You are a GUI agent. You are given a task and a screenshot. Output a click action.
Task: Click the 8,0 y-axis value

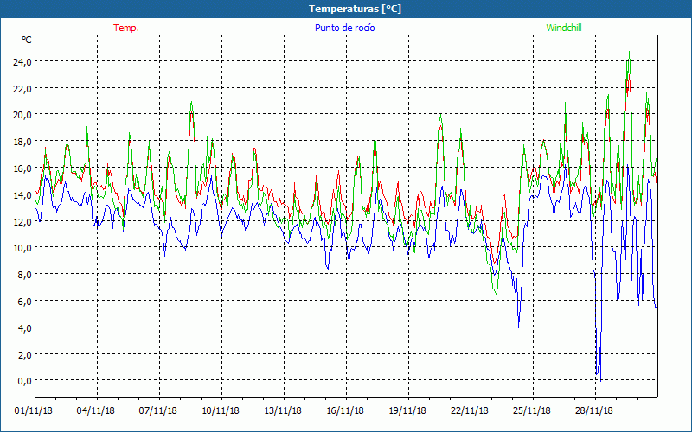click(24, 275)
